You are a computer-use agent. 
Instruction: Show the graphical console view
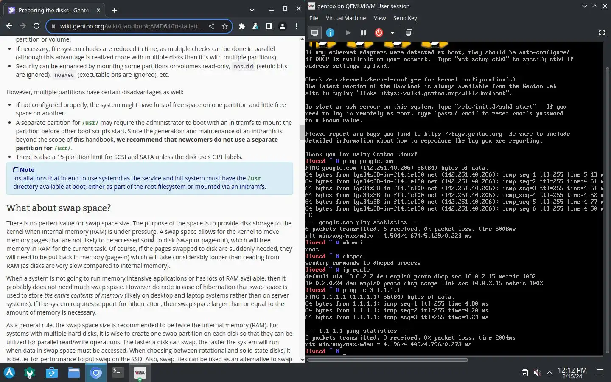[x=315, y=33]
